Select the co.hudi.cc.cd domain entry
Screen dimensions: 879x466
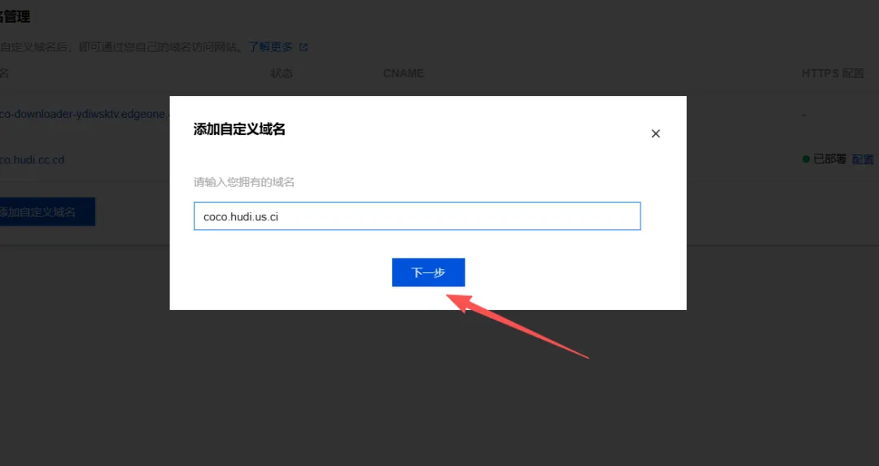32,159
